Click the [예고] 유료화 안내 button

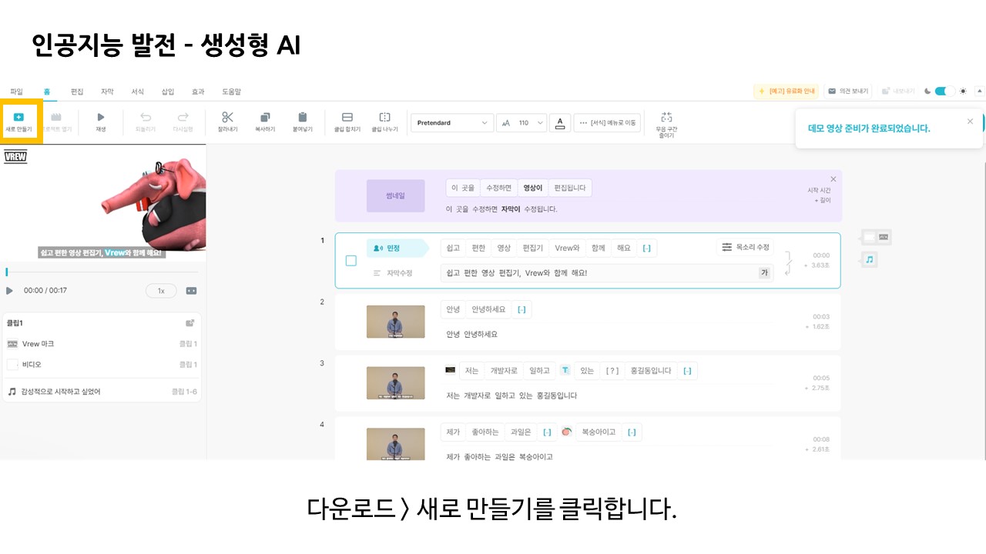pos(786,91)
